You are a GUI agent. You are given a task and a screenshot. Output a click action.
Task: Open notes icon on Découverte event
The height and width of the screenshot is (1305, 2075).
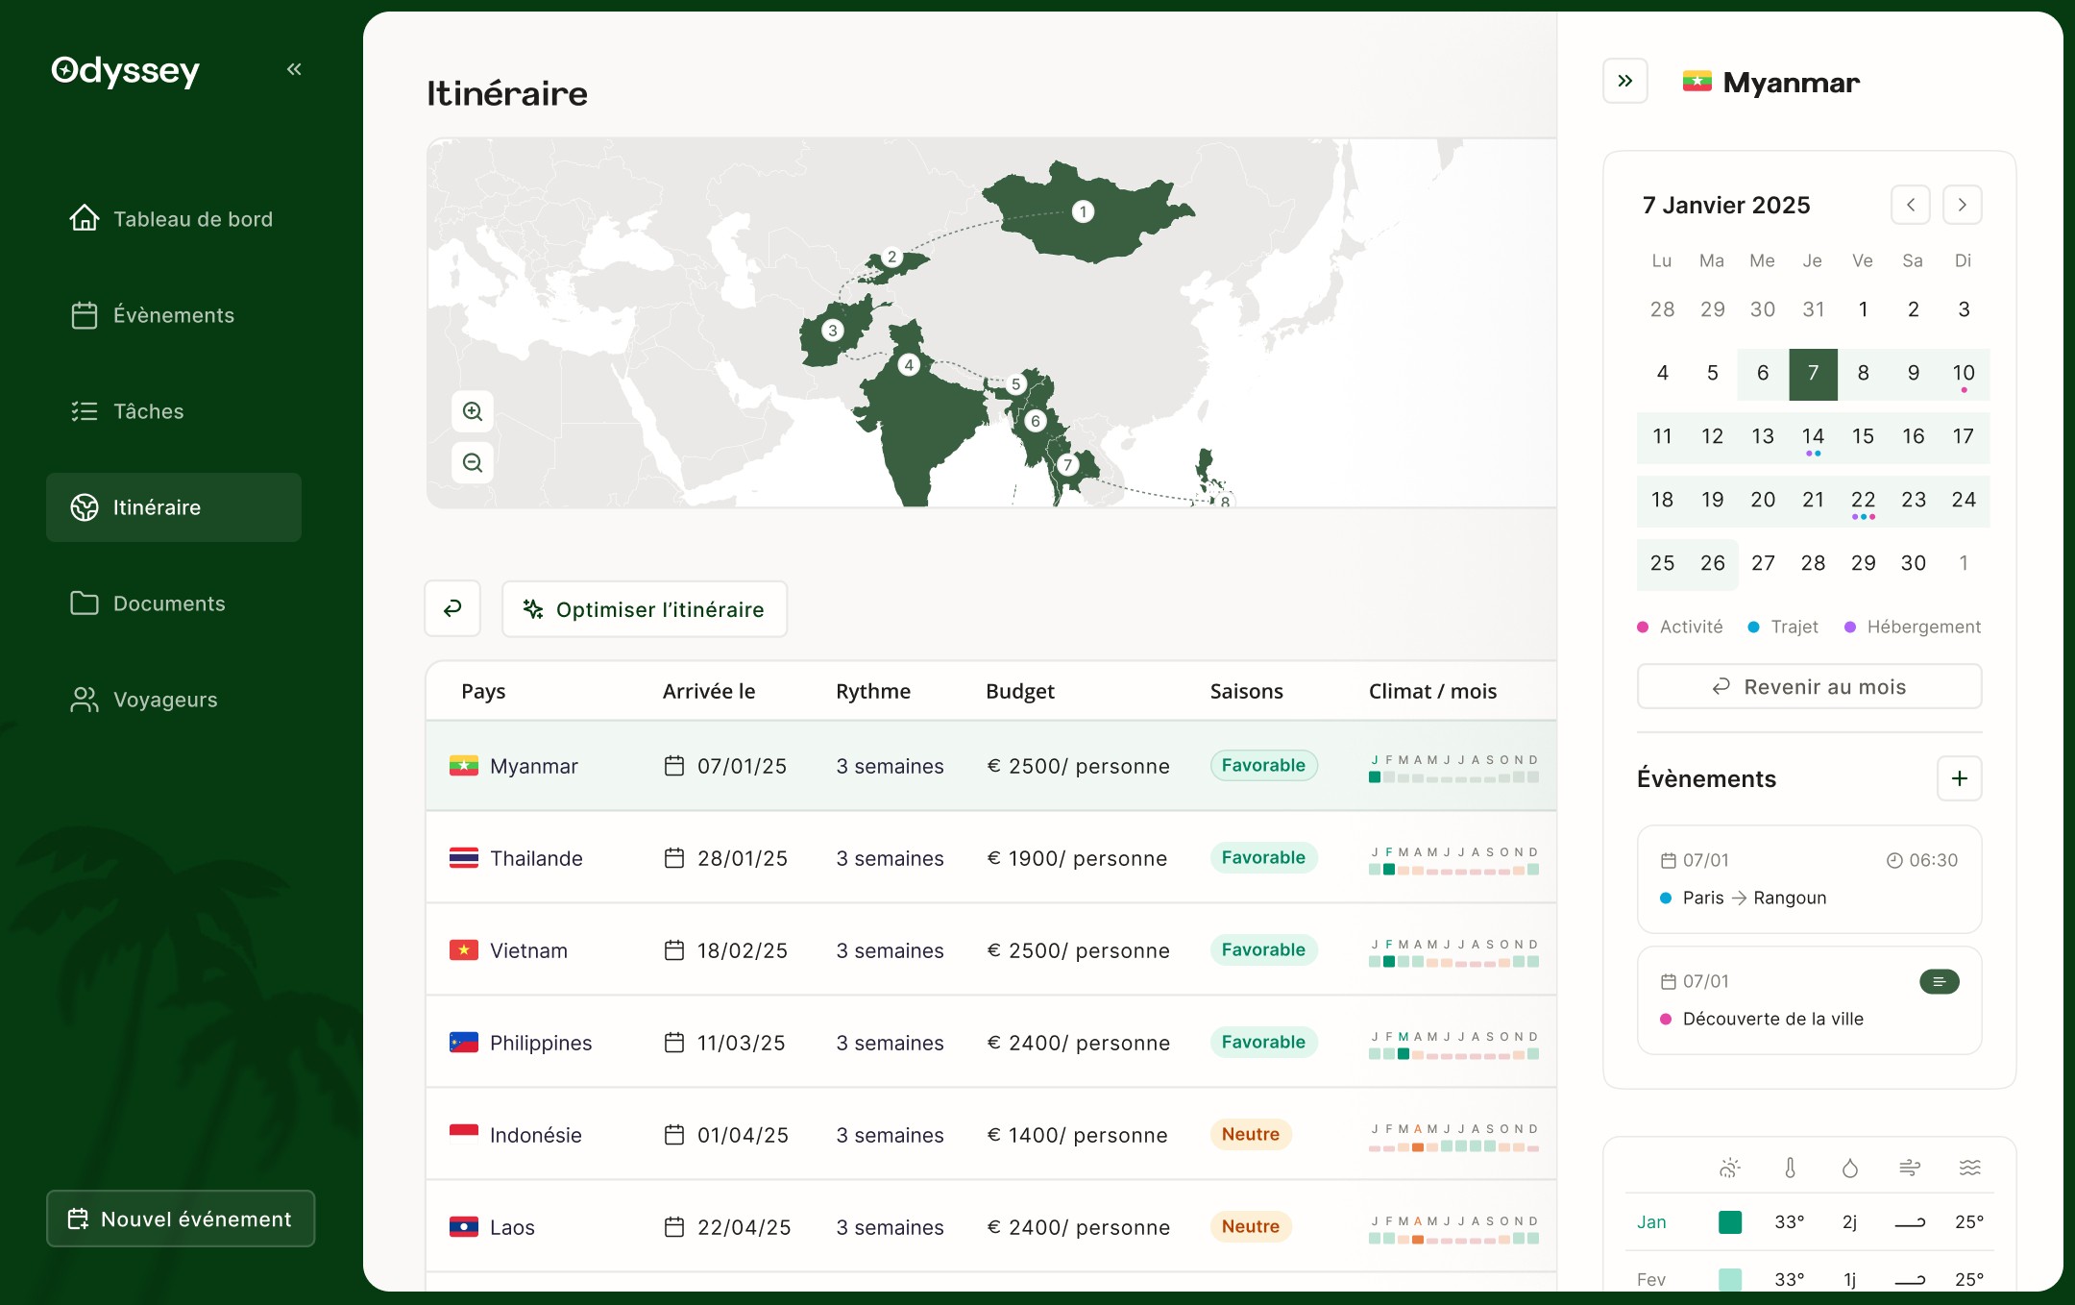click(x=1939, y=981)
